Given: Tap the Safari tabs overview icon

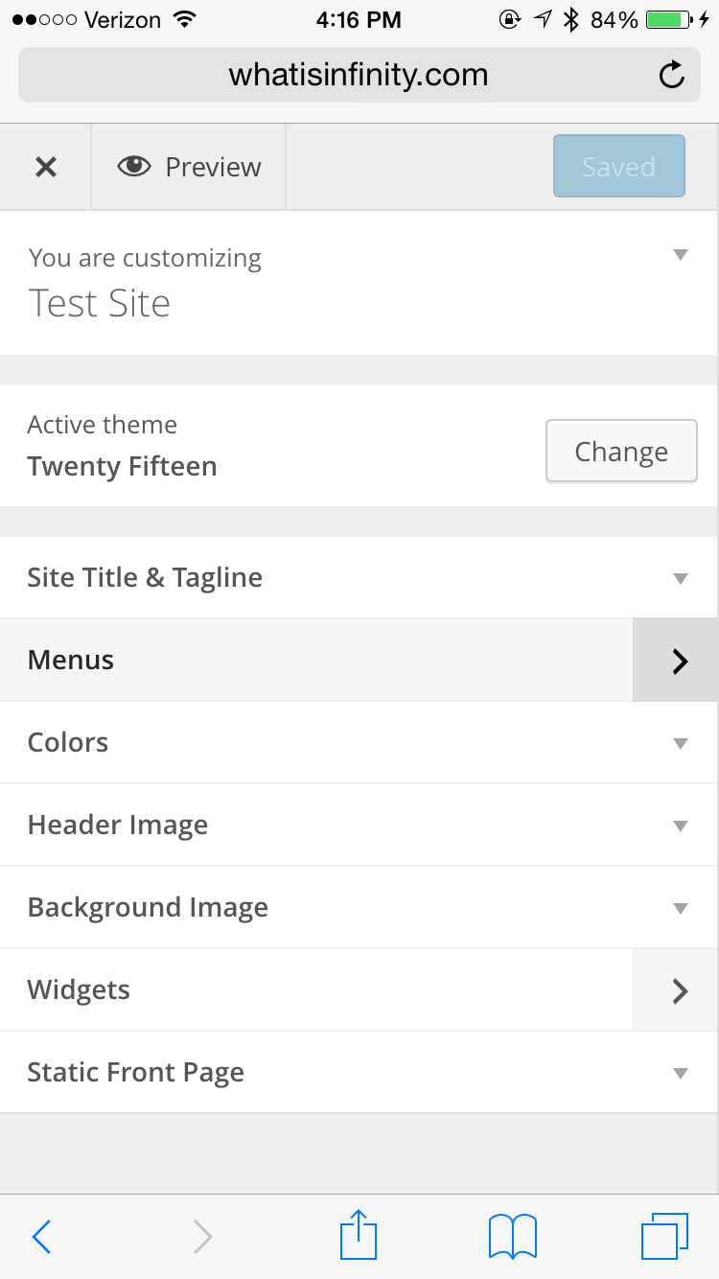Looking at the screenshot, I should tap(665, 1236).
